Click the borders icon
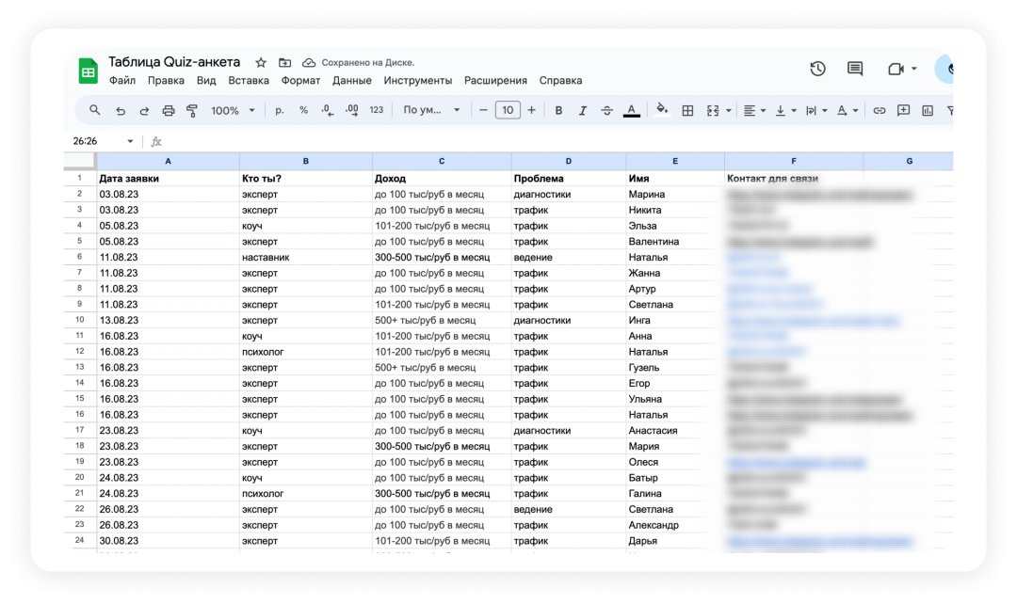The height and width of the screenshot is (604, 1017). point(687,111)
